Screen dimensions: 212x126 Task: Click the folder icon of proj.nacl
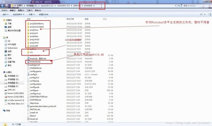[x=28, y=33]
